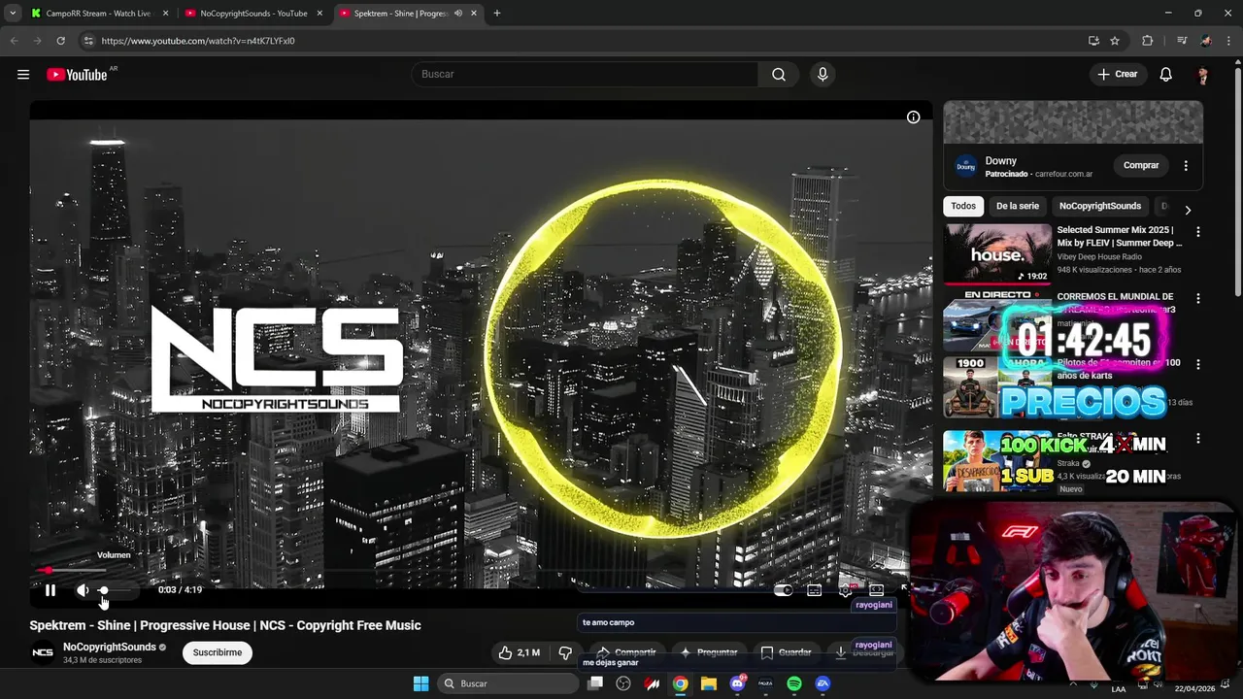Select the NoCopyrightSounds filter chip

(1100, 206)
